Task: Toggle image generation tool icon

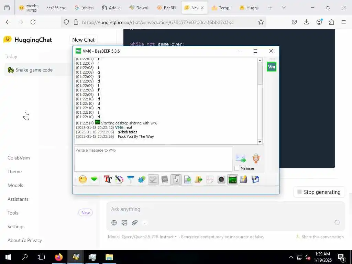Action: point(124,223)
